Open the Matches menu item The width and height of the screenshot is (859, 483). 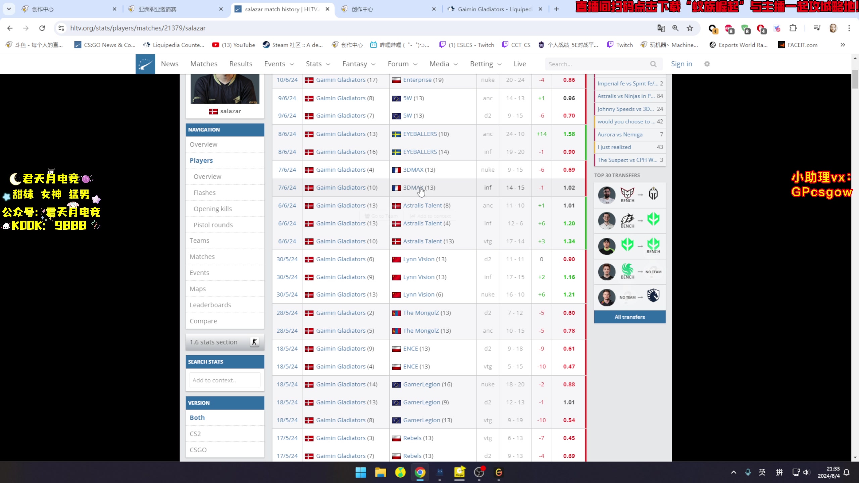pos(204,64)
